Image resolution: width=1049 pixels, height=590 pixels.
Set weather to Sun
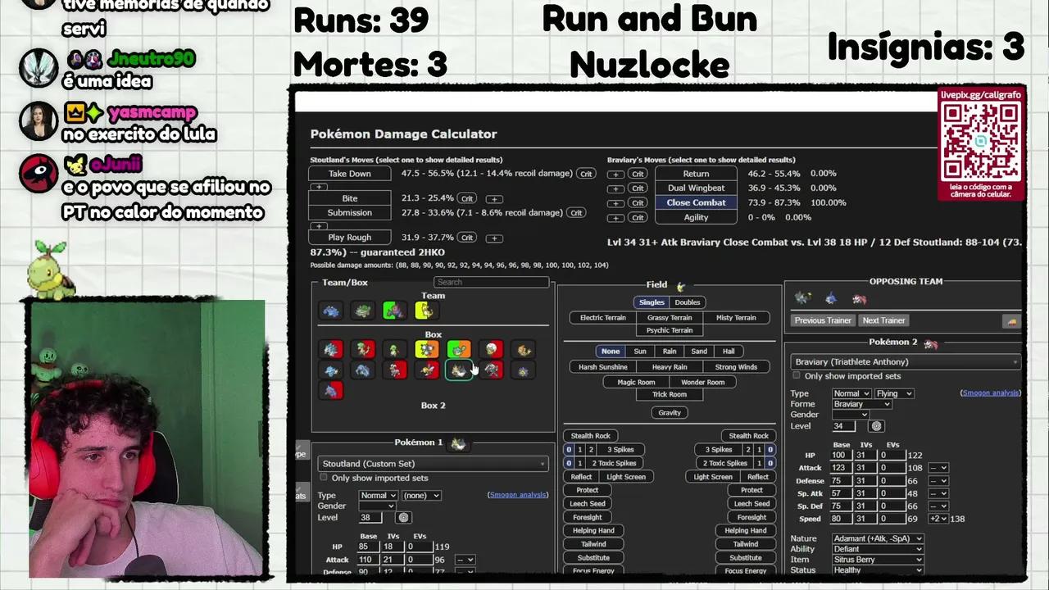coord(640,352)
